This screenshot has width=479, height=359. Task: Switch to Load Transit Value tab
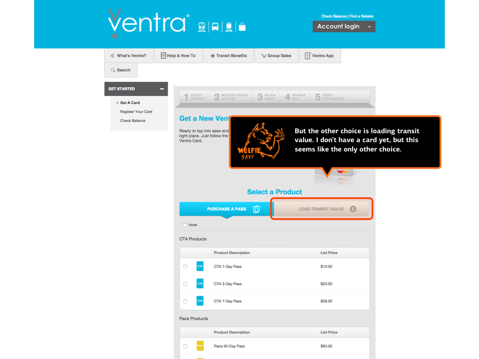(321, 209)
